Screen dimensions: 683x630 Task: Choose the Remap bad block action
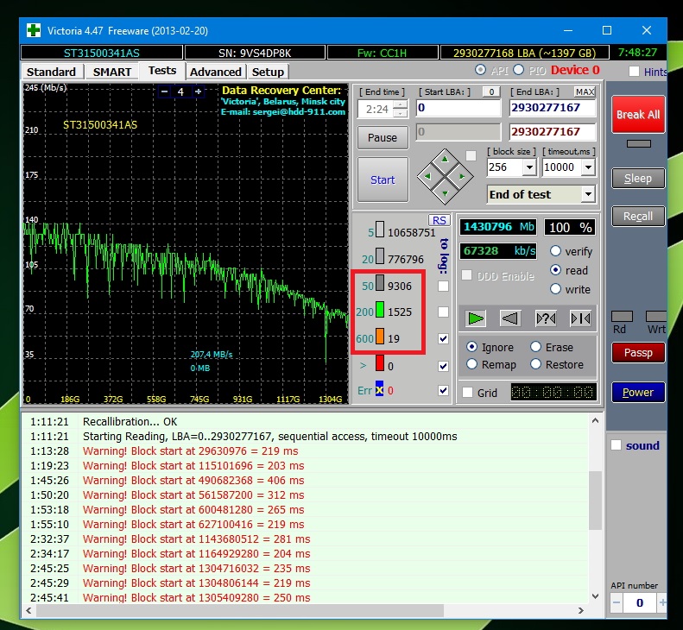[x=472, y=364]
